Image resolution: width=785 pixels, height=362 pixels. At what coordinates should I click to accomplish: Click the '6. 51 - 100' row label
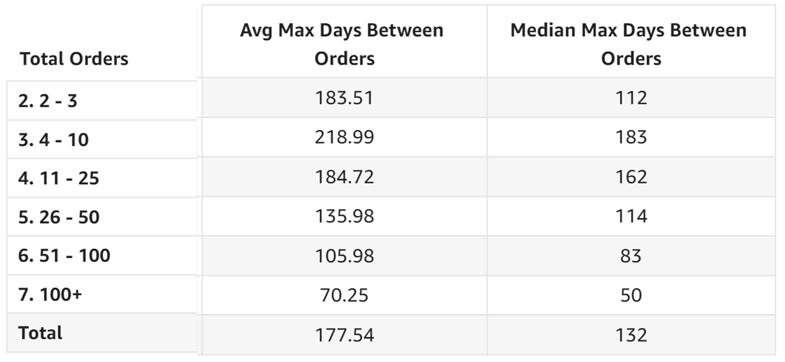[64, 256]
